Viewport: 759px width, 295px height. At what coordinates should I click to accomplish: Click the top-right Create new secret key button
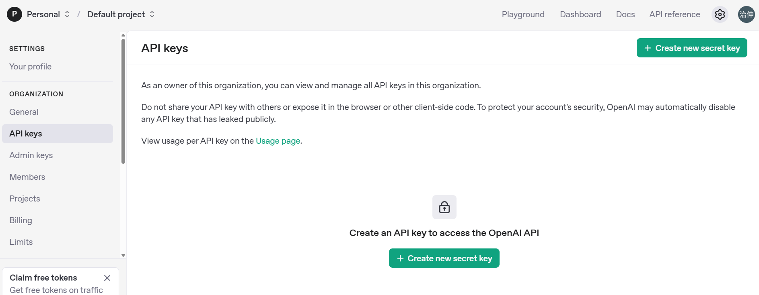[692, 48]
